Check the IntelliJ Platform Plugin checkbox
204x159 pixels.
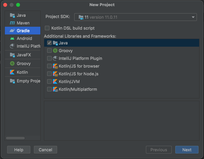49,58
